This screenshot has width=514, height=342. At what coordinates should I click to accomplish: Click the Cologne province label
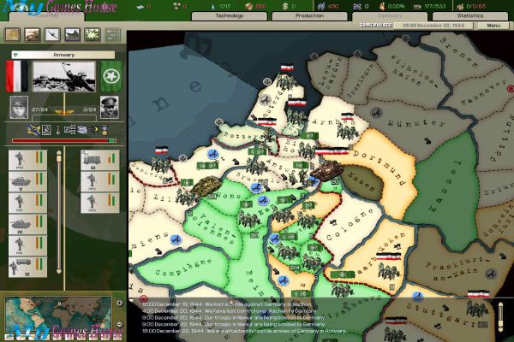click(x=350, y=225)
